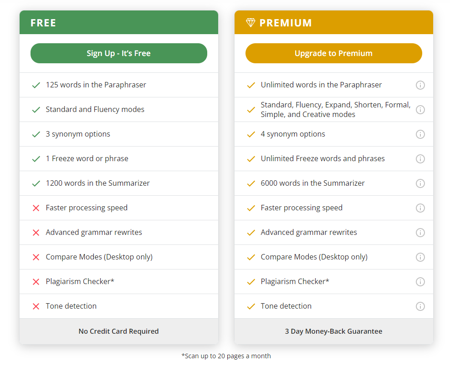
Task: Click red X next to Free Tone detection
Action: click(36, 306)
